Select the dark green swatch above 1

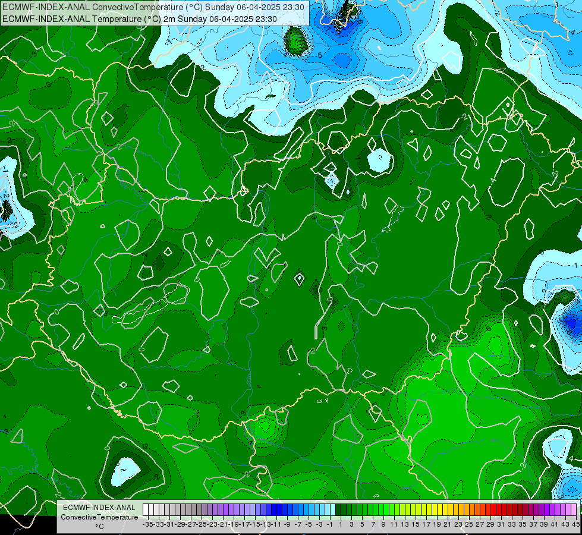coord(339,509)
